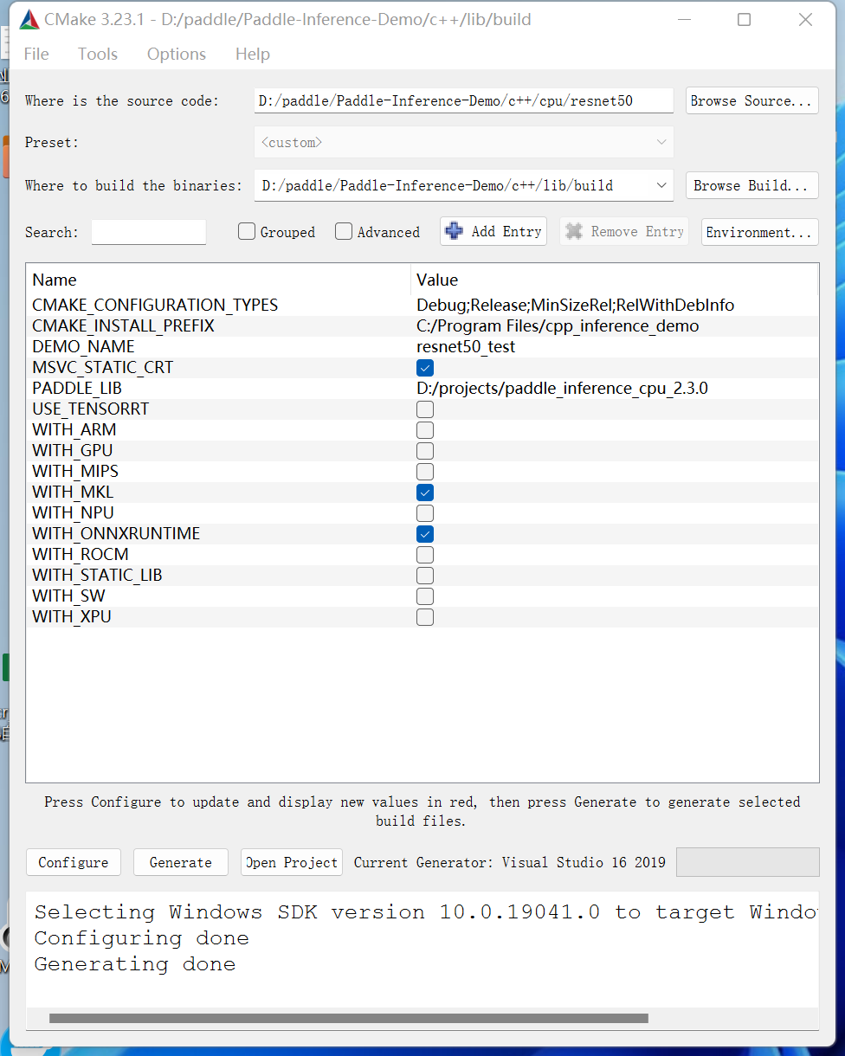845x1056 pixels.
Task: Open the Tools menu
Action: click(97, 54)
